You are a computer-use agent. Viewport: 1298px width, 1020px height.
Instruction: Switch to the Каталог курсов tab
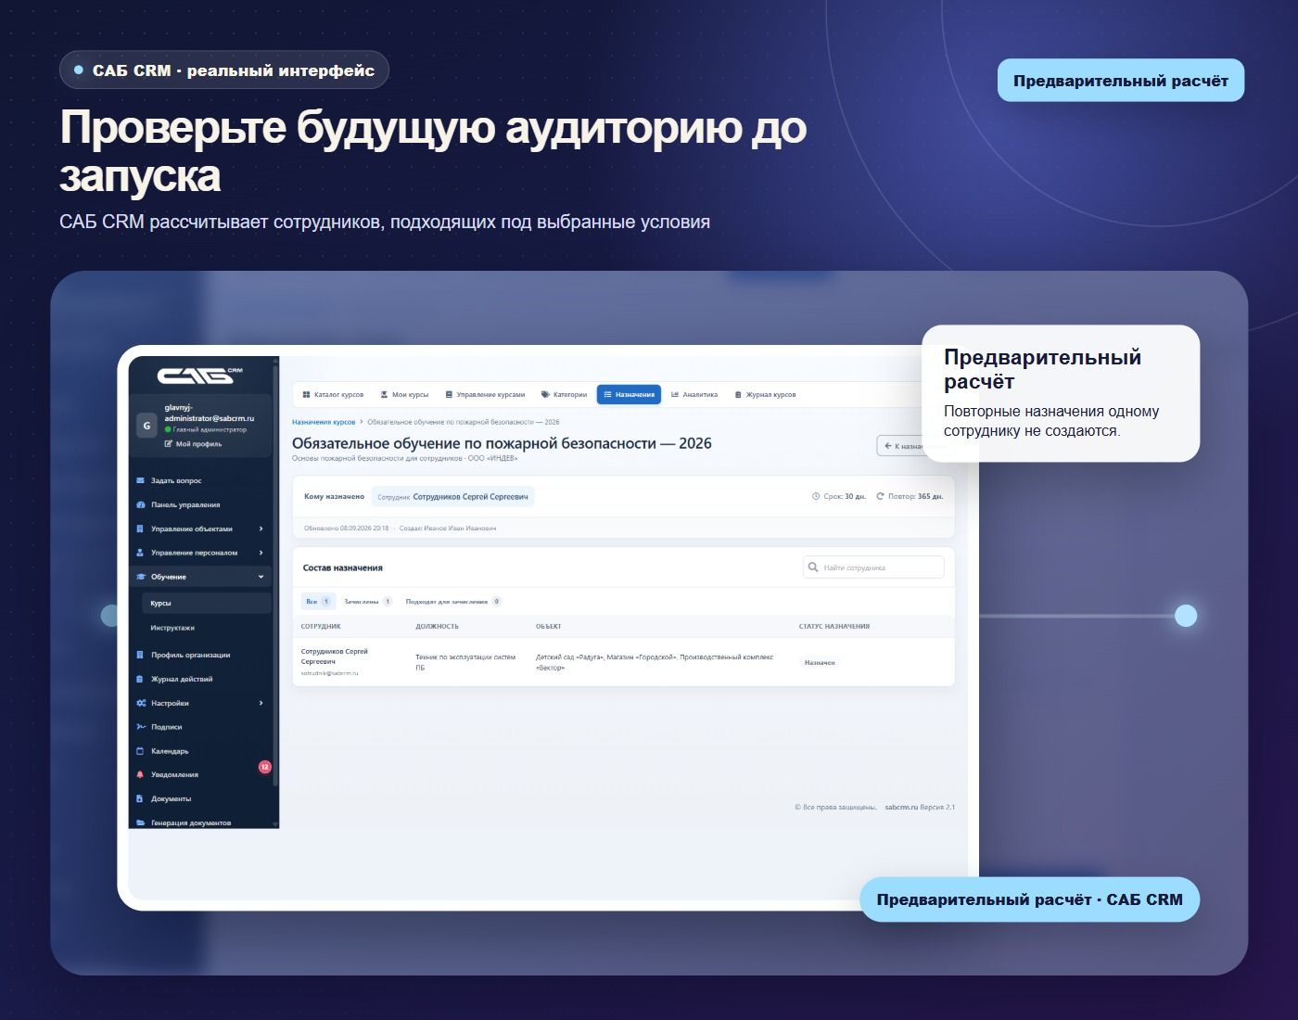click(x=333, y=395)
